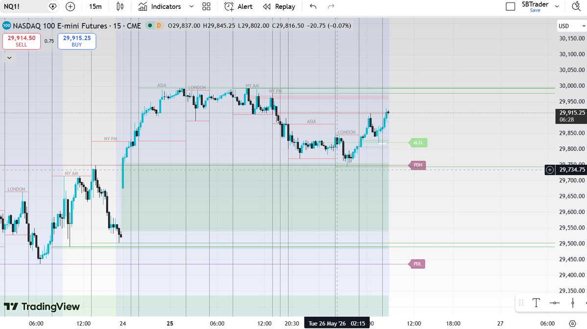Click the plus icon beside 29,734.75
Screen dimensions: 587x329
(x=550, y=170)
